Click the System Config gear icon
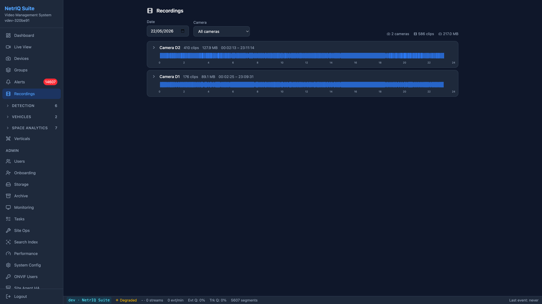Image resolution: width=542 pixels, height=304 pixels. pyautogui.click(x=8, y=265)
